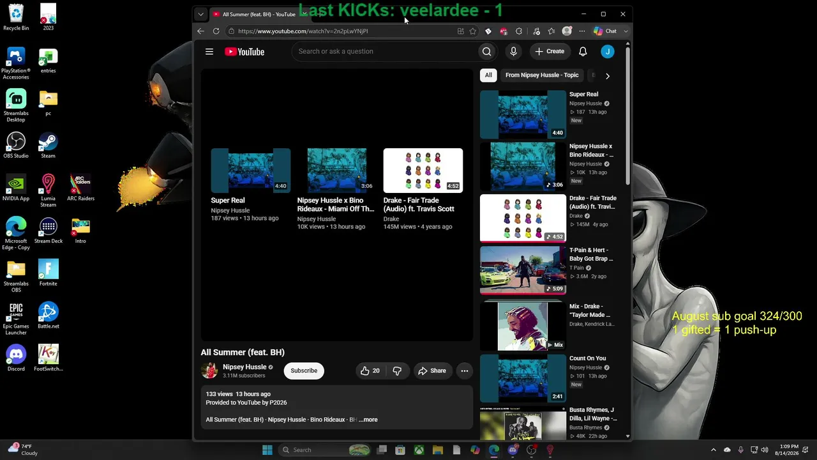Click the YouTube search magnifier button
The height and width of the screenshot is (460, 817).
(486, 52)
